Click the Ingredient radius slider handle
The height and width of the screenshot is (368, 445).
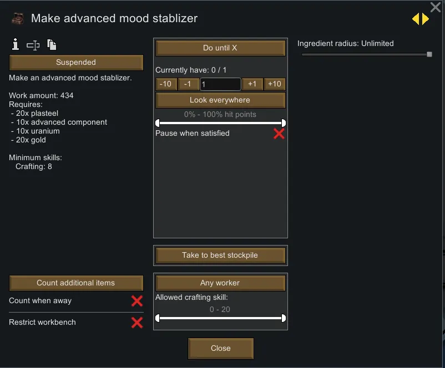pyautogui.click(x=429, y=54)
